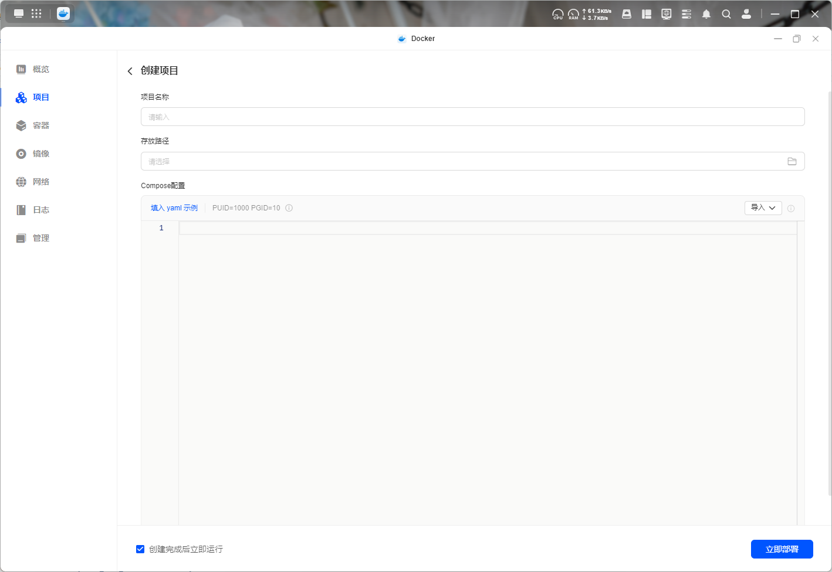Focus the 项目名称 input field
The height and width of the screenshot is (572, 832).
472,117
